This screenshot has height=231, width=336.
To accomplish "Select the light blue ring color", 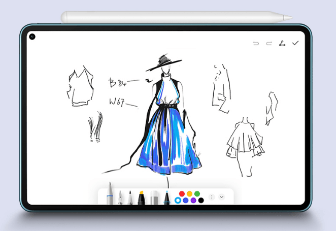I will click(178, 200).
